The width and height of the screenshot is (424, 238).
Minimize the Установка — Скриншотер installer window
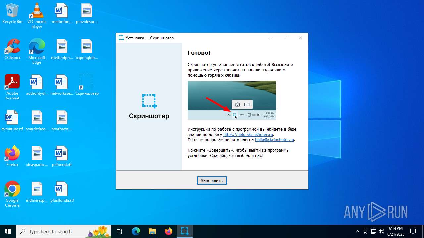pos(270,38)
